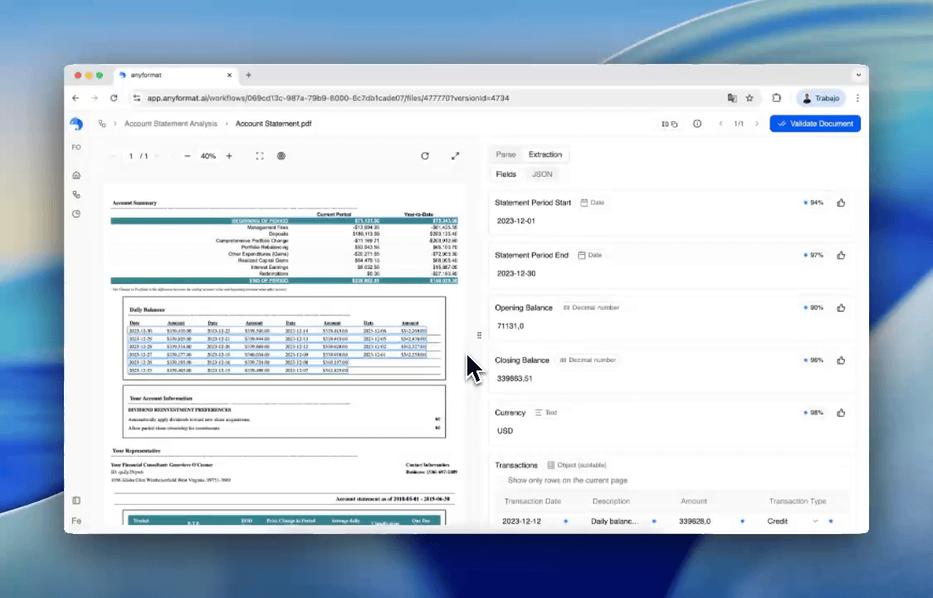Image resolution: width=933 pixels, height=598 pixels.
Task: Bookmark this page with the star icon
Action: (750, 98)
